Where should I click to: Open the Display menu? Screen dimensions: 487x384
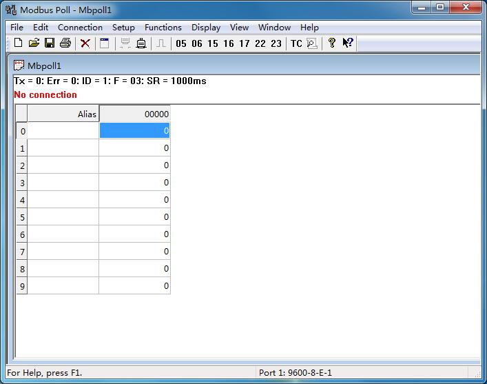click(x=206, y=28)
